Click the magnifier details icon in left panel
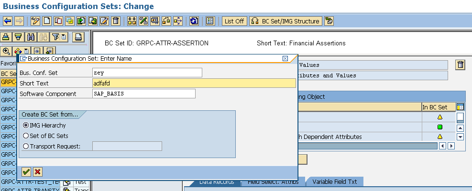The image size is (472, 191). tap(6, 51)
